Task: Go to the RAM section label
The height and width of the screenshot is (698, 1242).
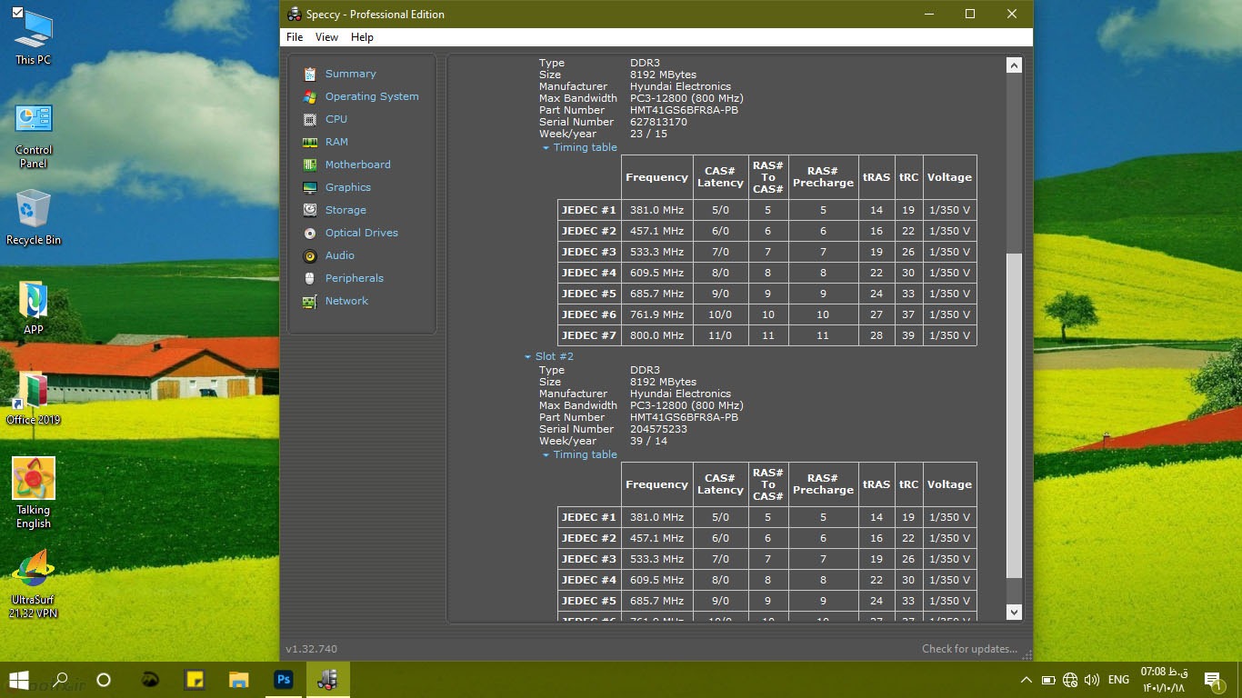Action: coord(336,142)
